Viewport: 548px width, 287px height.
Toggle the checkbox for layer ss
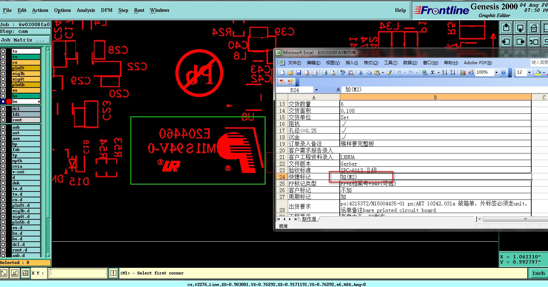pos(3,90)
